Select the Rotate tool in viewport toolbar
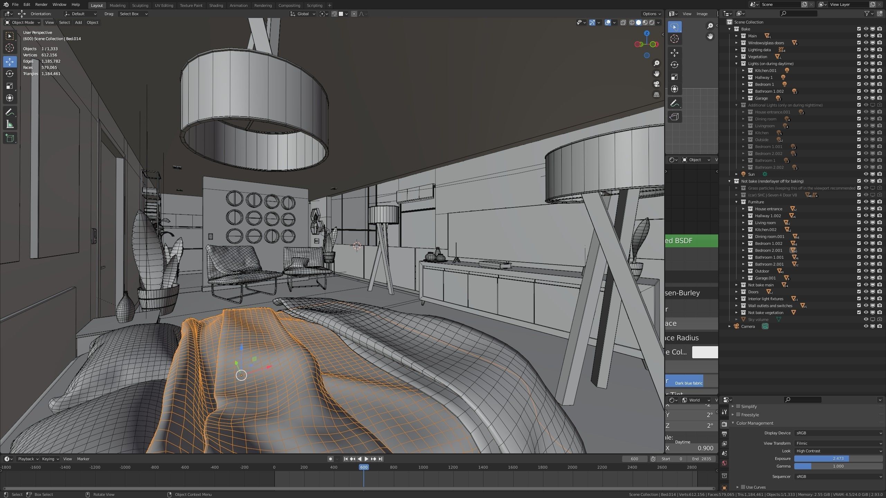 [10, 74]
